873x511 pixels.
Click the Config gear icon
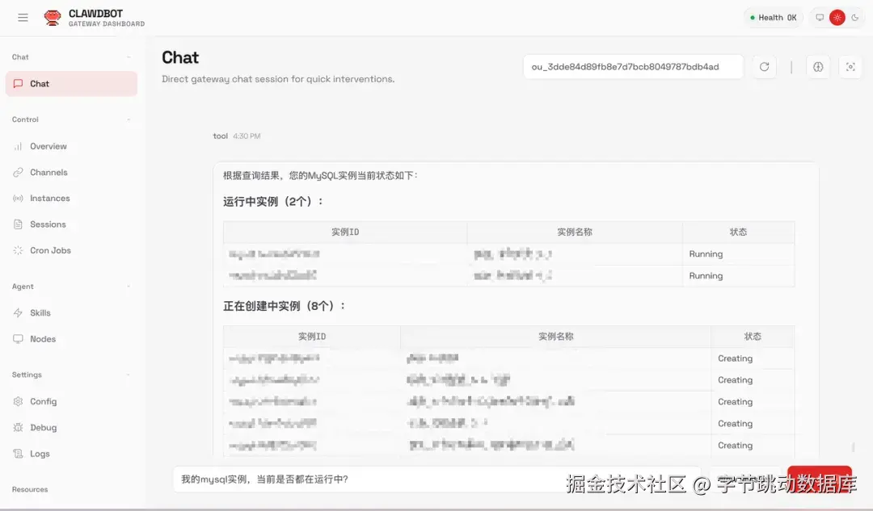(x=18, y=401)
